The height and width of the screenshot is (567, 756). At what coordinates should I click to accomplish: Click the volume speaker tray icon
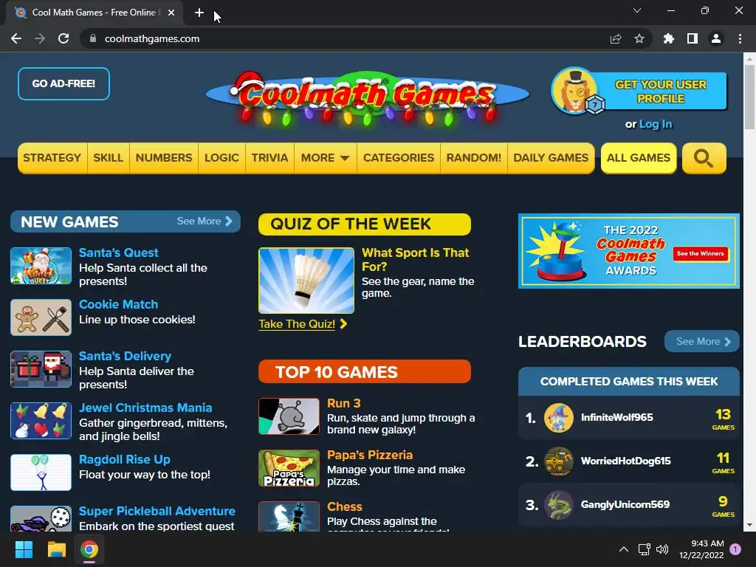point(662,549)
